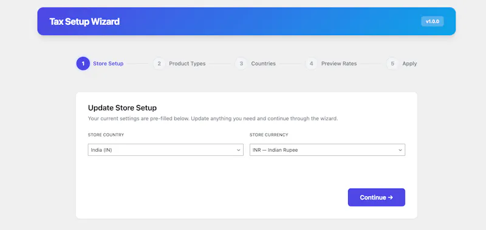The width and height of the screenshot is (486, 230).
Task: Go to the Apply step label
Action: tap(409, 64)
